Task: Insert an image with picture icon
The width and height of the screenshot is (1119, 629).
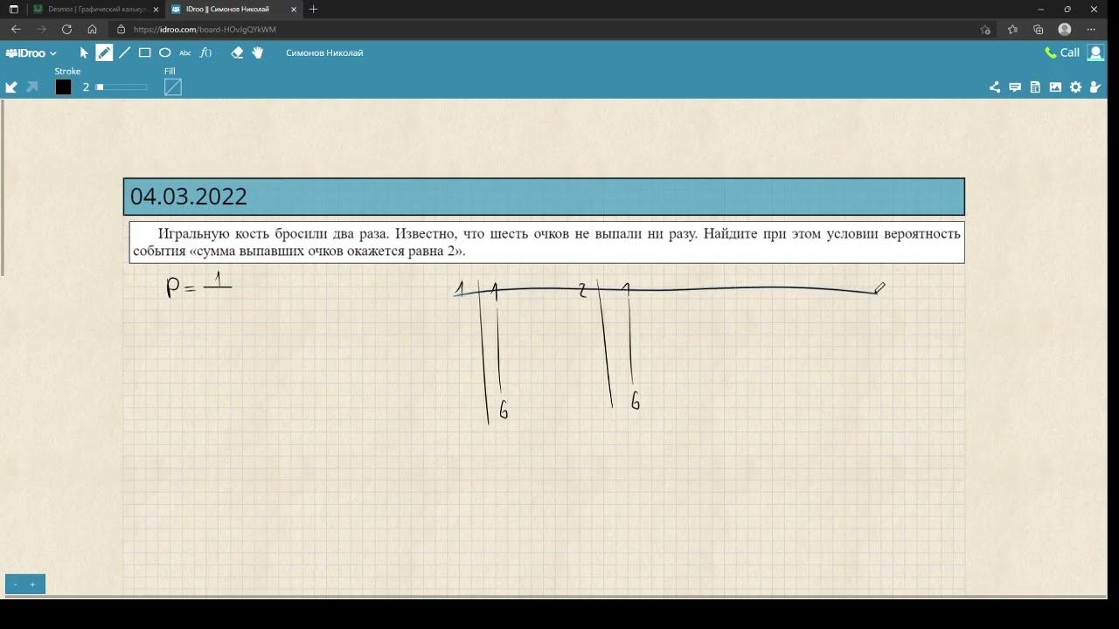Action: (x=1055, y=86)
